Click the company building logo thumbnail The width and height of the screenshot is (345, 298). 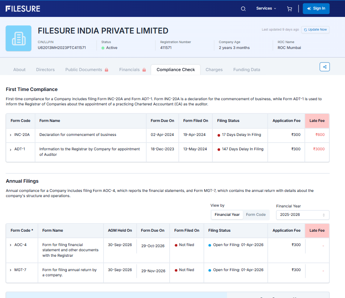coord(18,38)
